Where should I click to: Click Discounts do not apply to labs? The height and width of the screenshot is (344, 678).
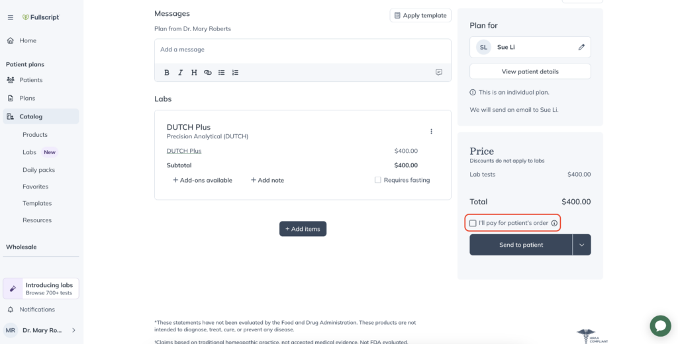point(507,161)
